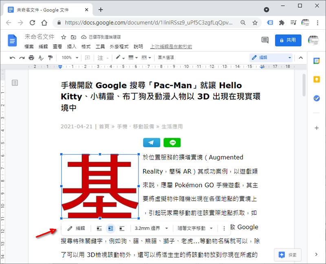Click the last edit link (上次編輯是在數秒前)
The image size is (326, 264).
tap(171, 46)
